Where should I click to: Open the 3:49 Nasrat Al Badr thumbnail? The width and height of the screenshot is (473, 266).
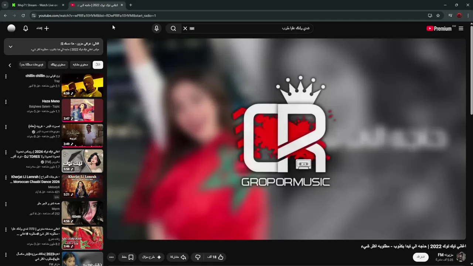tap(82, 136)
